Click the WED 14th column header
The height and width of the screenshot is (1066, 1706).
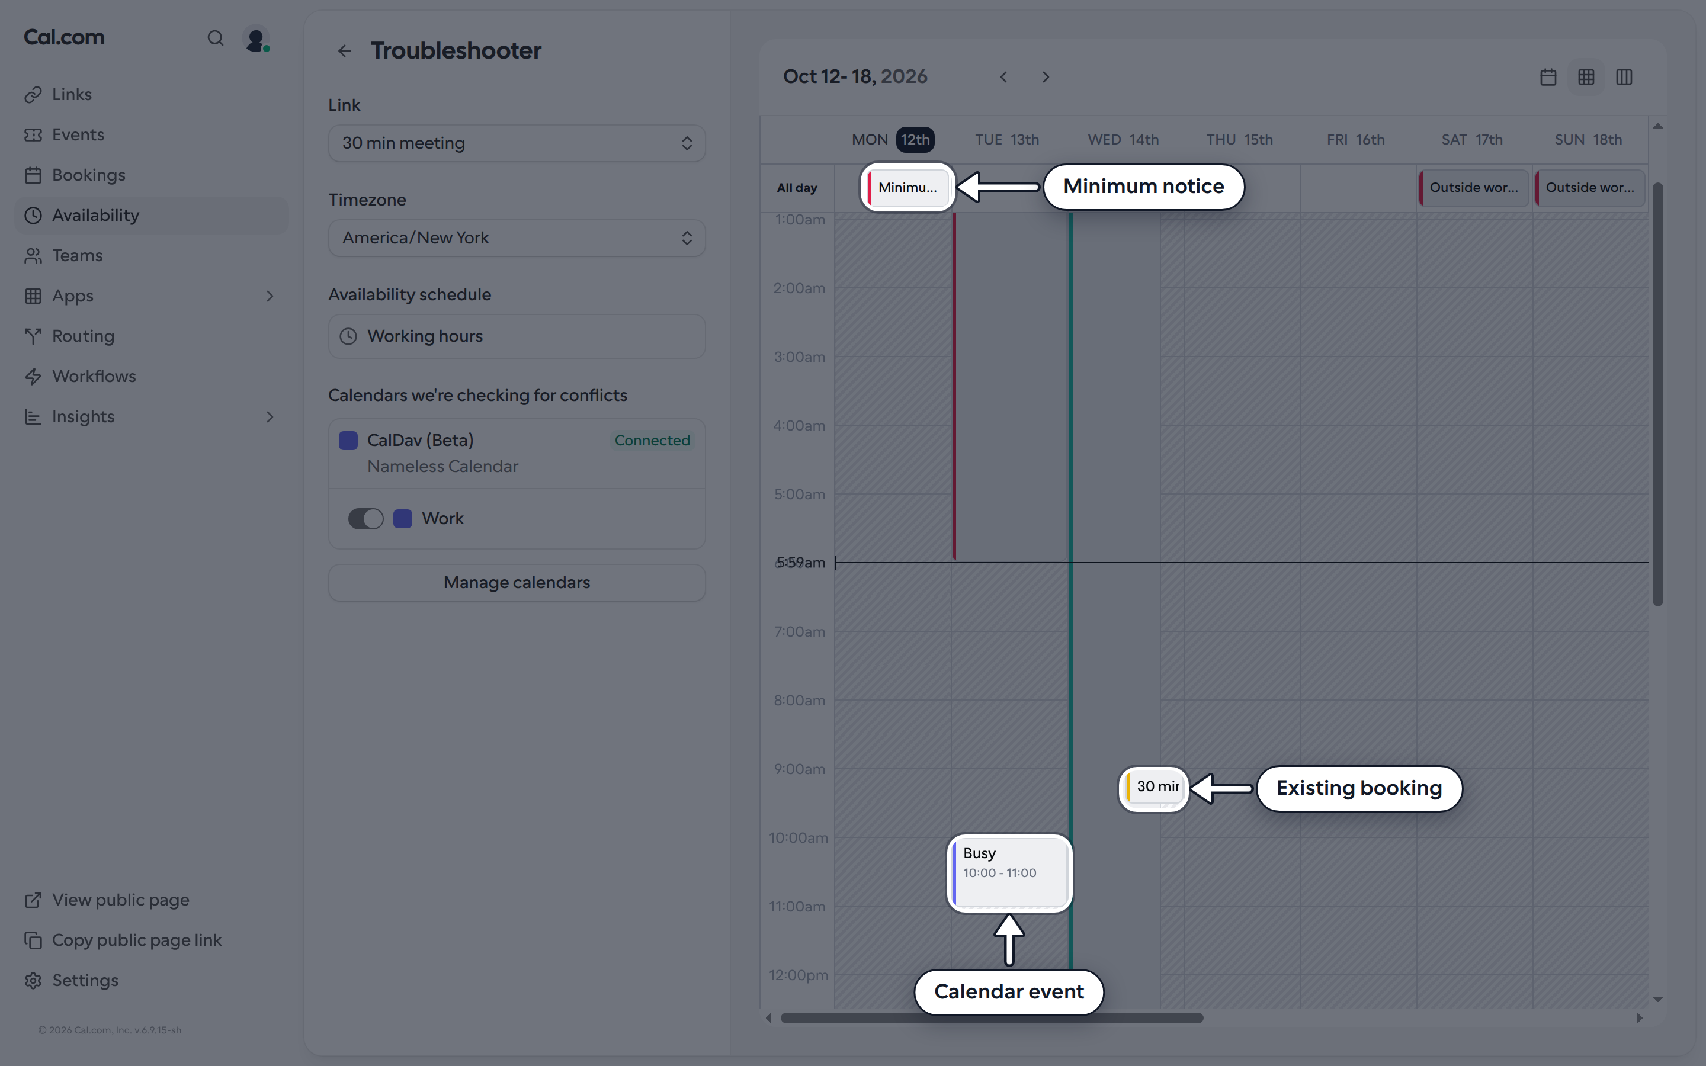(x=1123, y=140)
